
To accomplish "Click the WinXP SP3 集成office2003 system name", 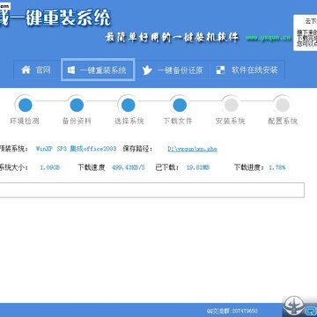I will [76, 149].
